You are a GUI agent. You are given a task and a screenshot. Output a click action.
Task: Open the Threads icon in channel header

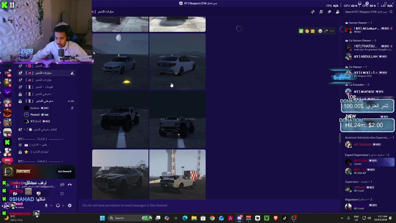click(x=313, y=12)
